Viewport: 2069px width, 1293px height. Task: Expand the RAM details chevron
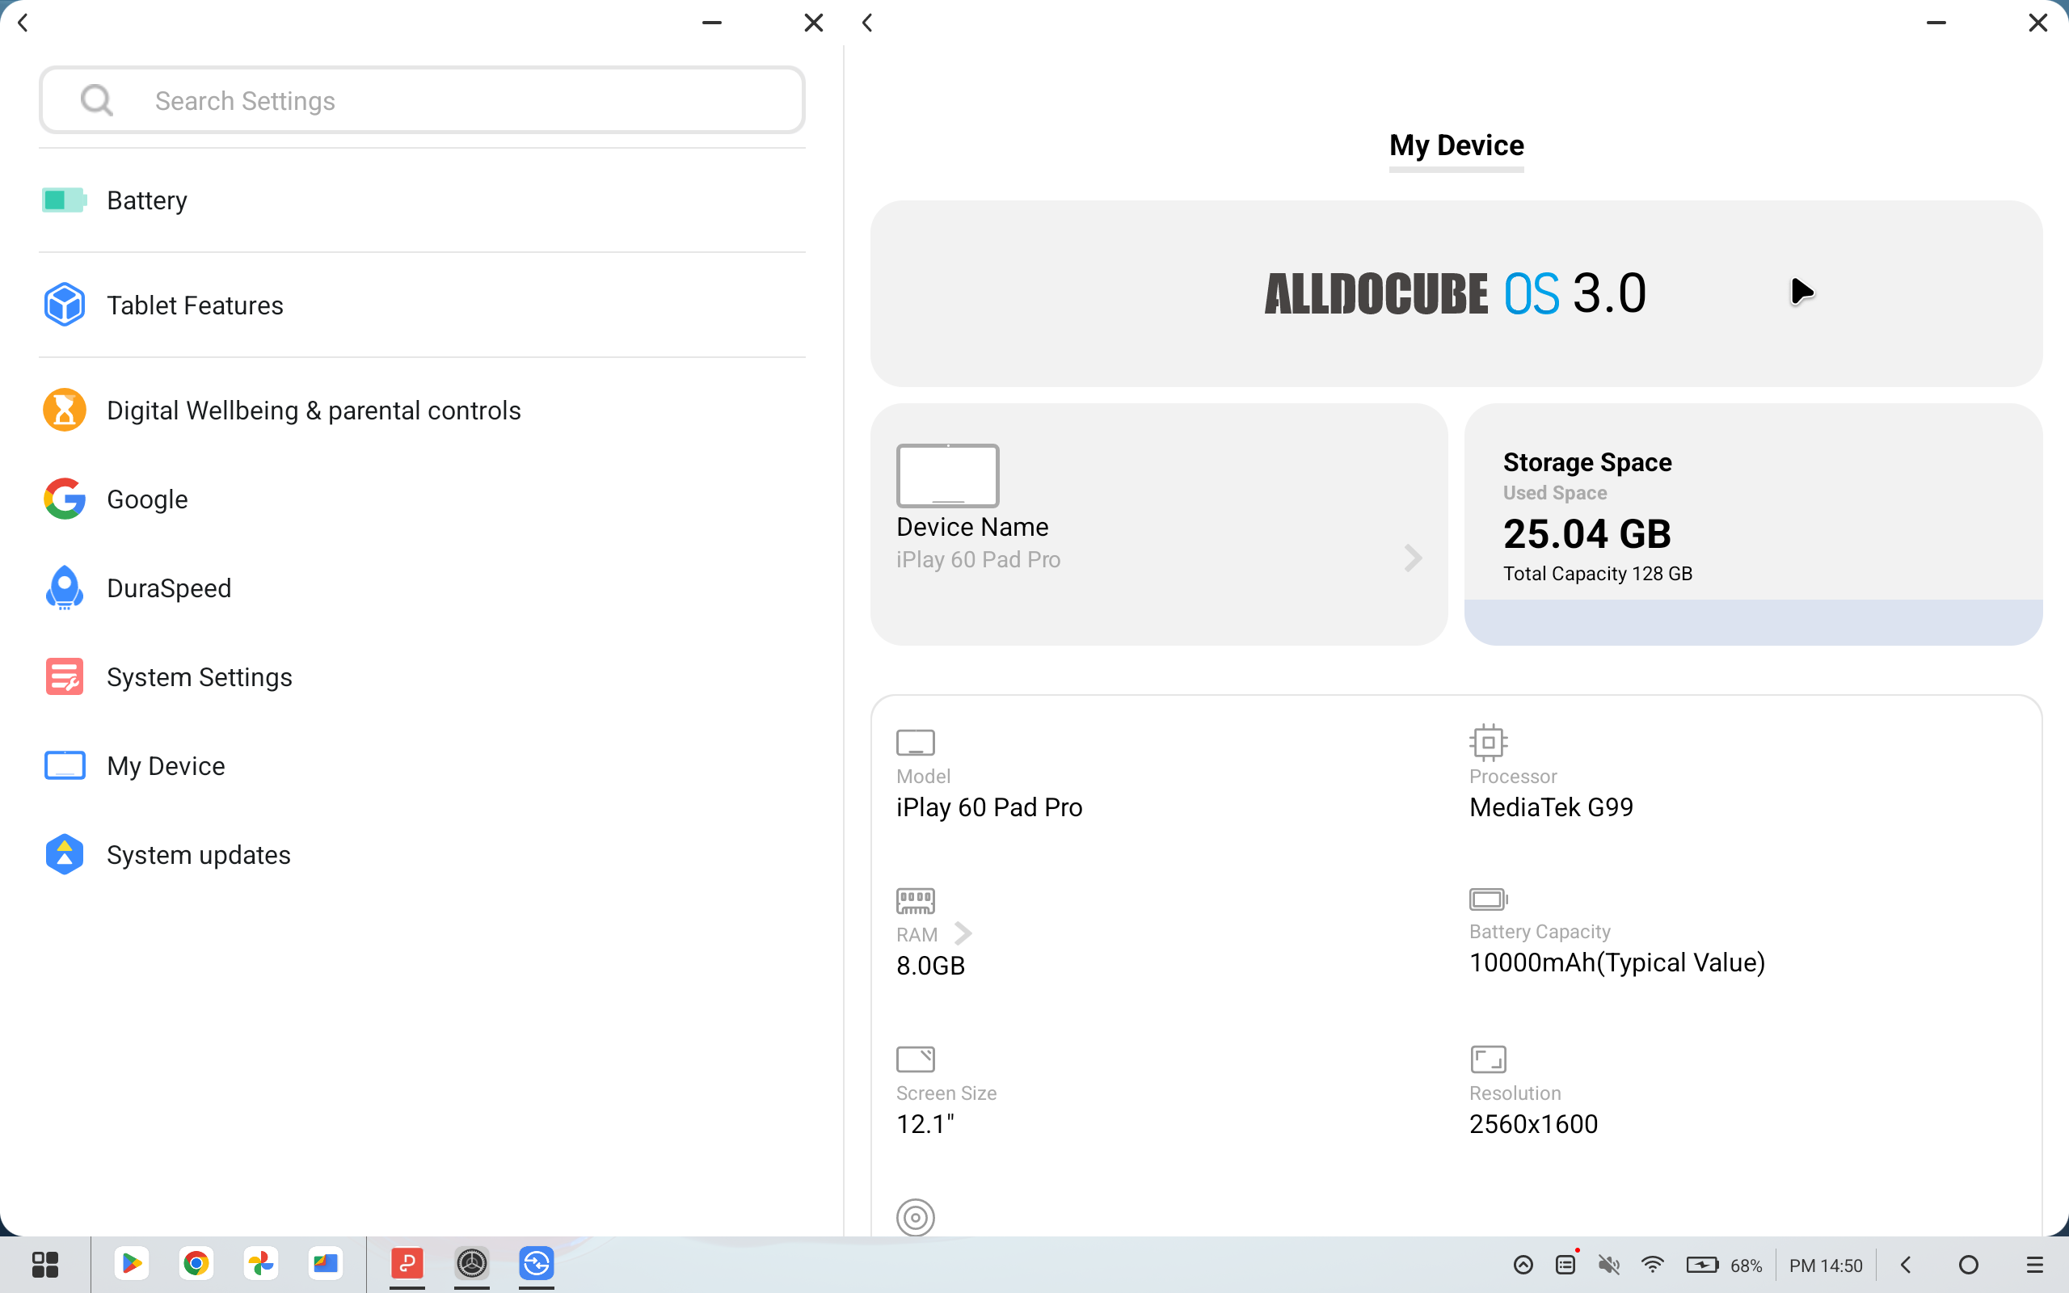[x=963, y=933]
